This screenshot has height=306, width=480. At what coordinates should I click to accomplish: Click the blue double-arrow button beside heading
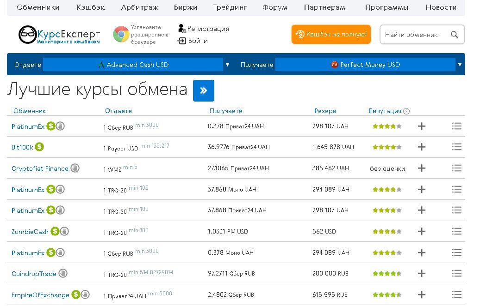204,90
